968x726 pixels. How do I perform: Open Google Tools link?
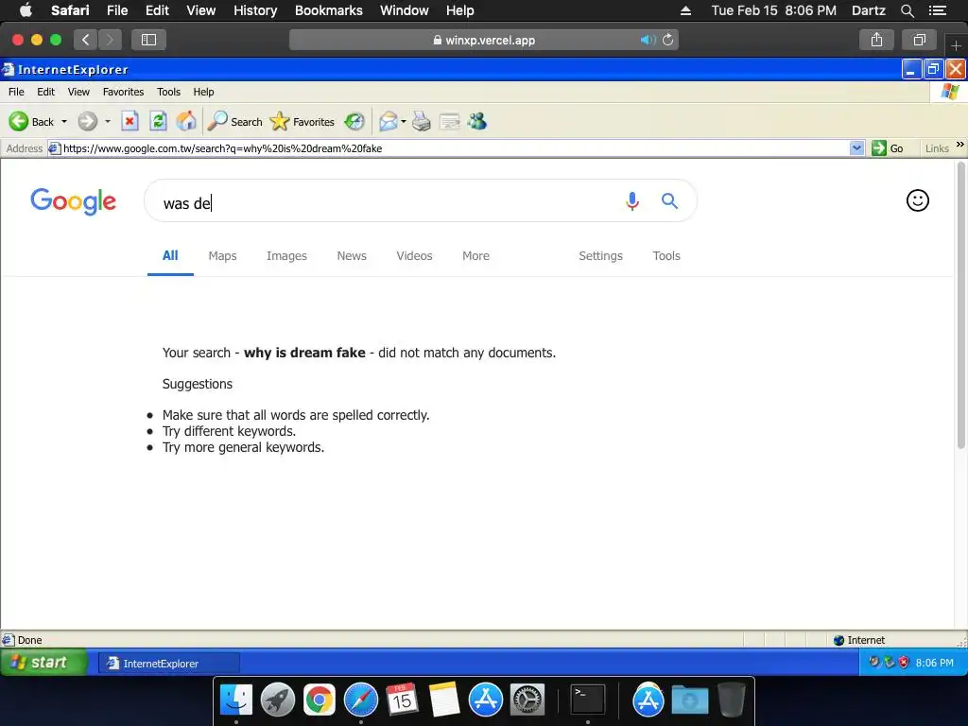(666, 255)
